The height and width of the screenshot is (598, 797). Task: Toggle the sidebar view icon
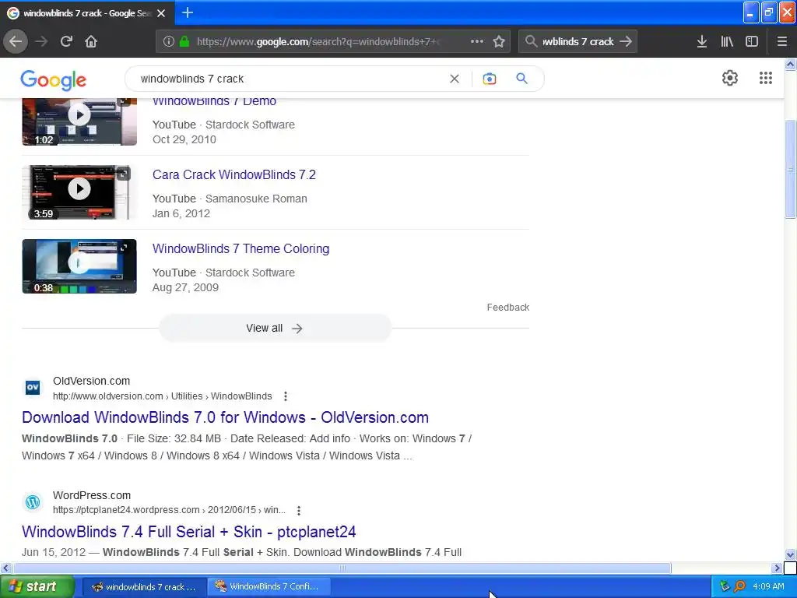click(752, 41)
